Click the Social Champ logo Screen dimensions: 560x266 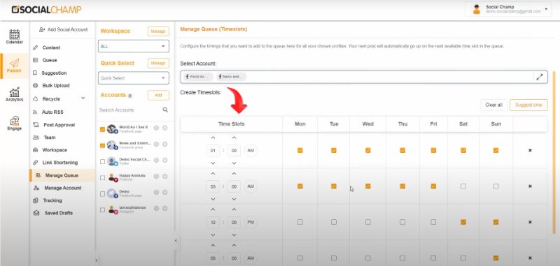[x=46, y=10]
